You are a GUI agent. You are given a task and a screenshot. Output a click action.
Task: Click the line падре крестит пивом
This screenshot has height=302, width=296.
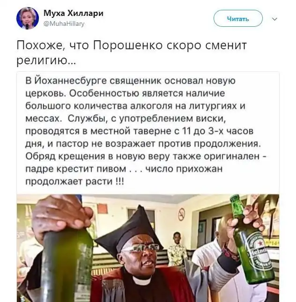click(75, 169)
